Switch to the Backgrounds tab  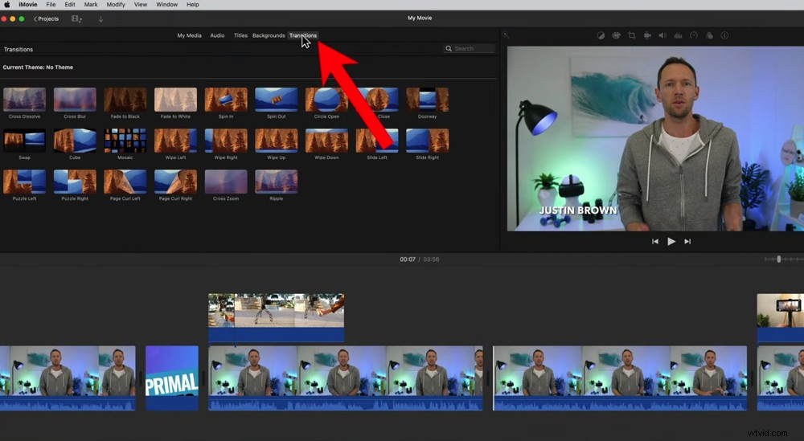[x=269, y=35]
